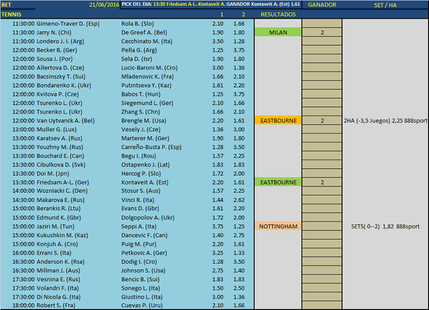Select the SETS( 0--2) 1,82 888sport cell
The image size is (429, 310).
tap(385, 226)
